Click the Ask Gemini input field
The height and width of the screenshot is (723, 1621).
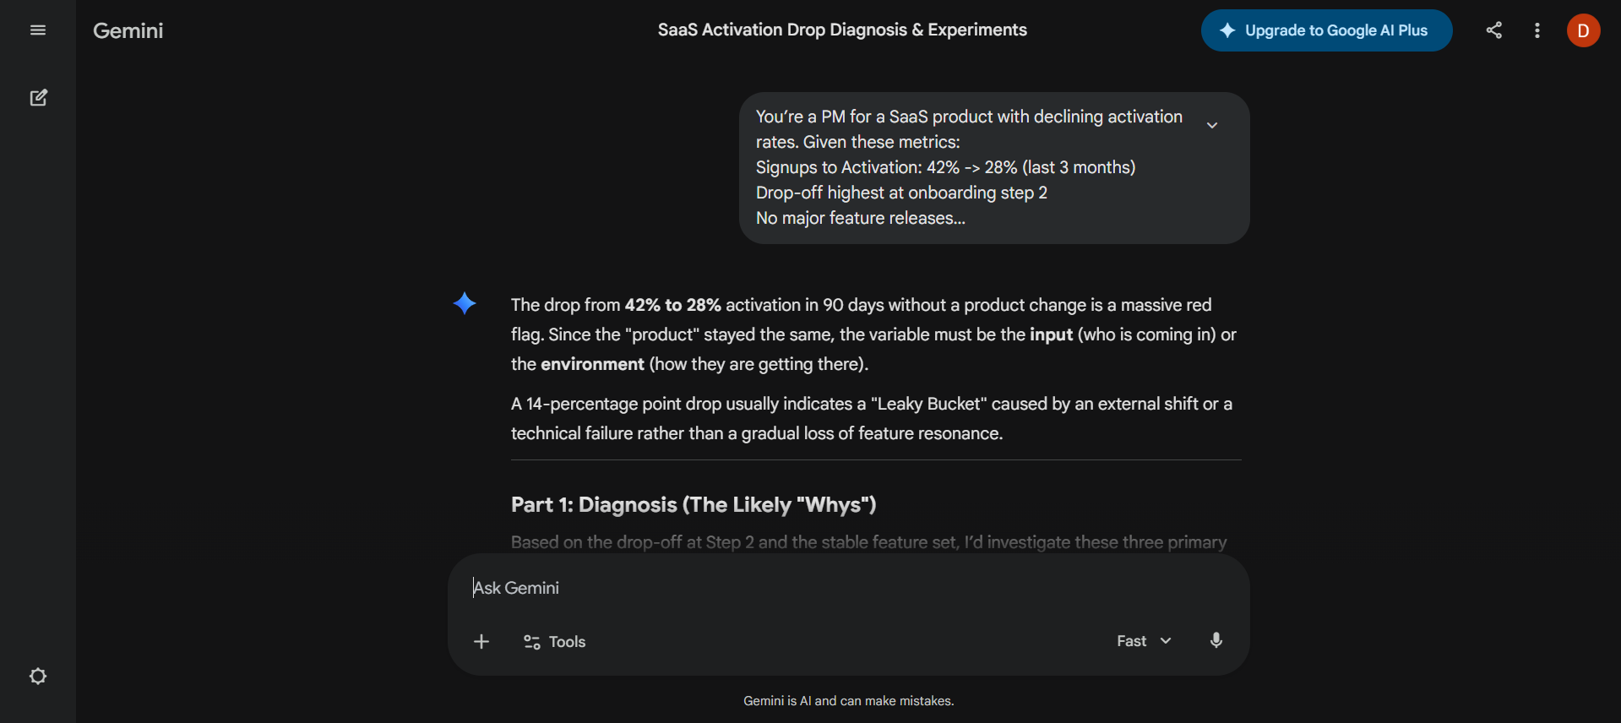tap(849, 588)
